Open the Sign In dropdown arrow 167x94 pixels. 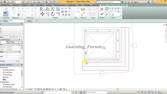[x=146, y=2]
